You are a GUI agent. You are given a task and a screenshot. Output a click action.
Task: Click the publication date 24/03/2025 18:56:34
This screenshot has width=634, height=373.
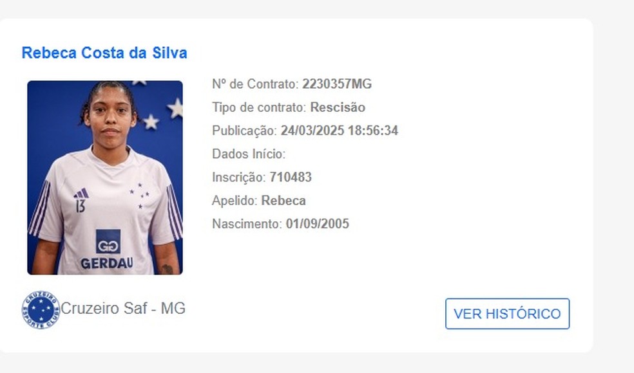click(x=340, y=131)
